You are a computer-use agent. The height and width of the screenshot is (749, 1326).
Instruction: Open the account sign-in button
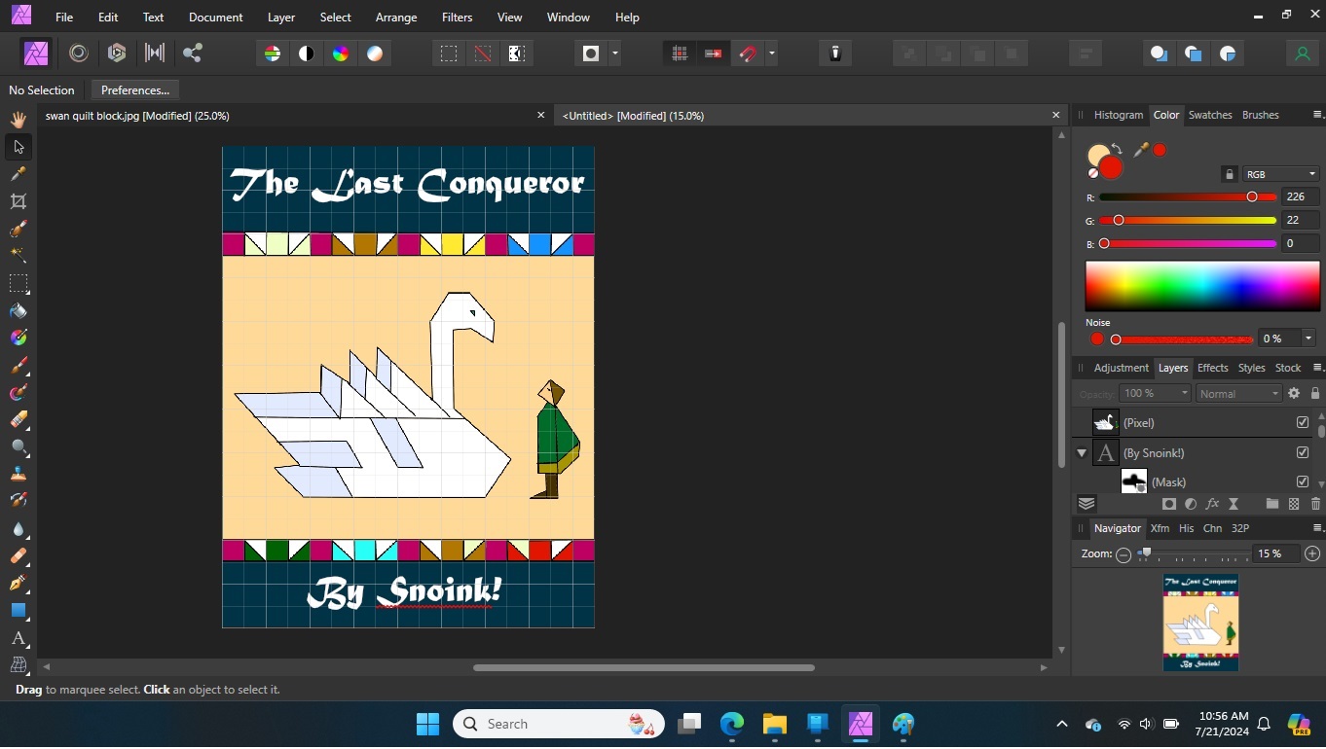pyautogui.click(x=1303, y=53)
